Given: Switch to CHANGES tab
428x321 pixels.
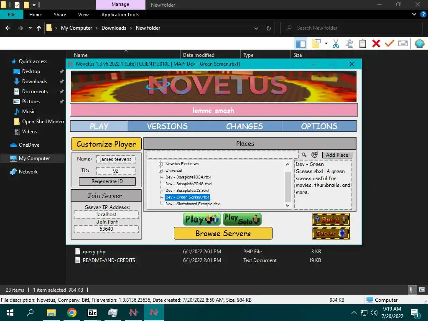Looking at the screenshot, I should coord(244,126).
